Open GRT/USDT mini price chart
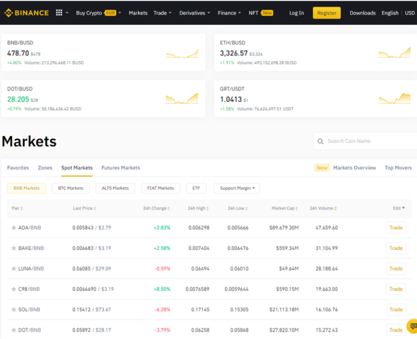 [395, 99]
